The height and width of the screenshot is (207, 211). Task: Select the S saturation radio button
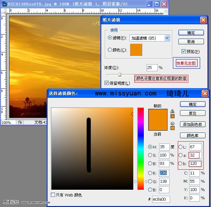[x=150, y=155]
